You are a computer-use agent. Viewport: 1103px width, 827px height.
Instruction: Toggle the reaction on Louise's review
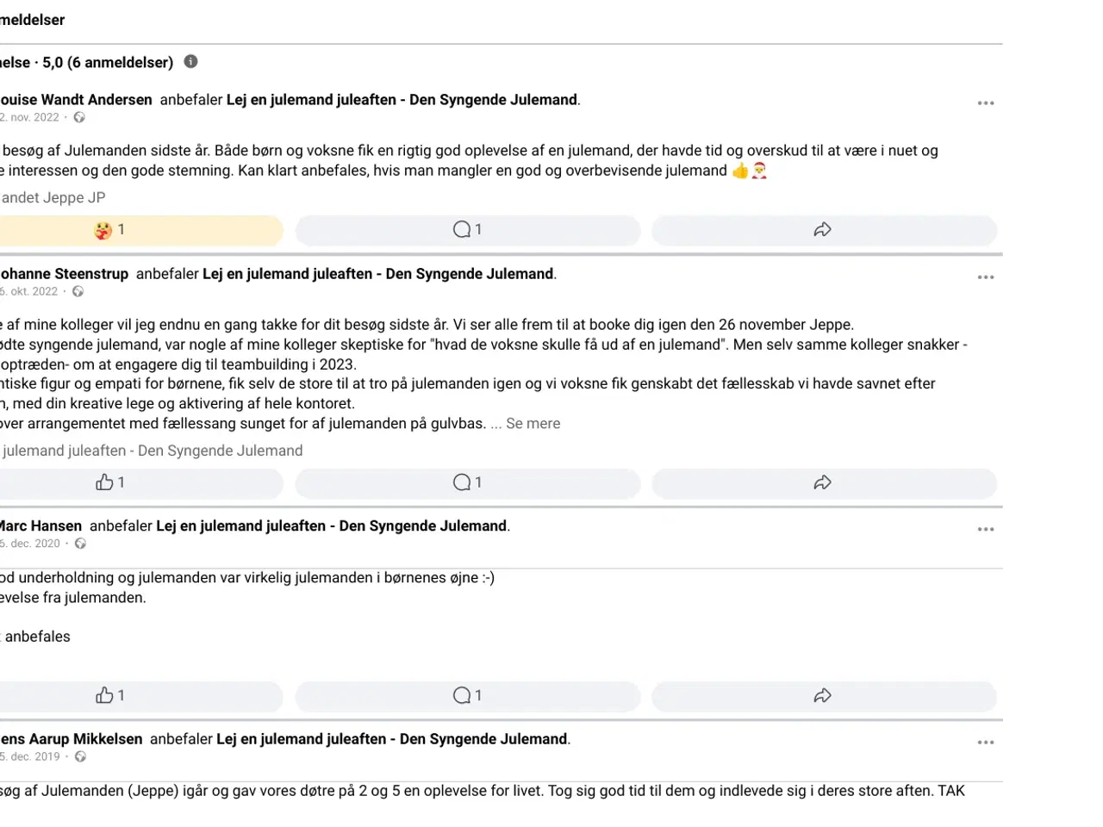click(110, 230)
